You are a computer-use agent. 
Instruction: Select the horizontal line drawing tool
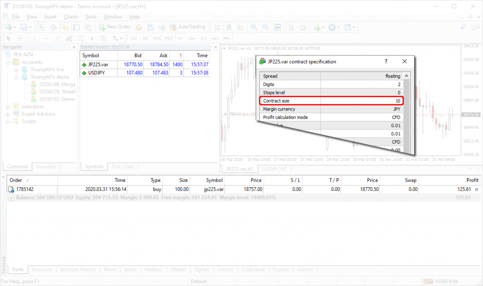[46, 39]
